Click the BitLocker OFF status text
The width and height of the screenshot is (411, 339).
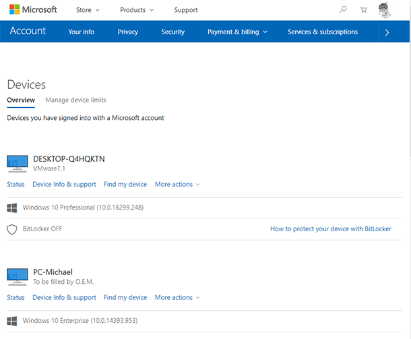click(x=42, y=229)
